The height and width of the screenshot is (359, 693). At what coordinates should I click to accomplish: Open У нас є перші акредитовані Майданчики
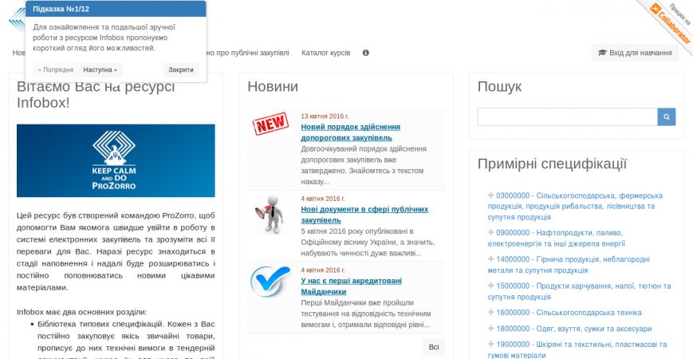(x=352, y=286)
